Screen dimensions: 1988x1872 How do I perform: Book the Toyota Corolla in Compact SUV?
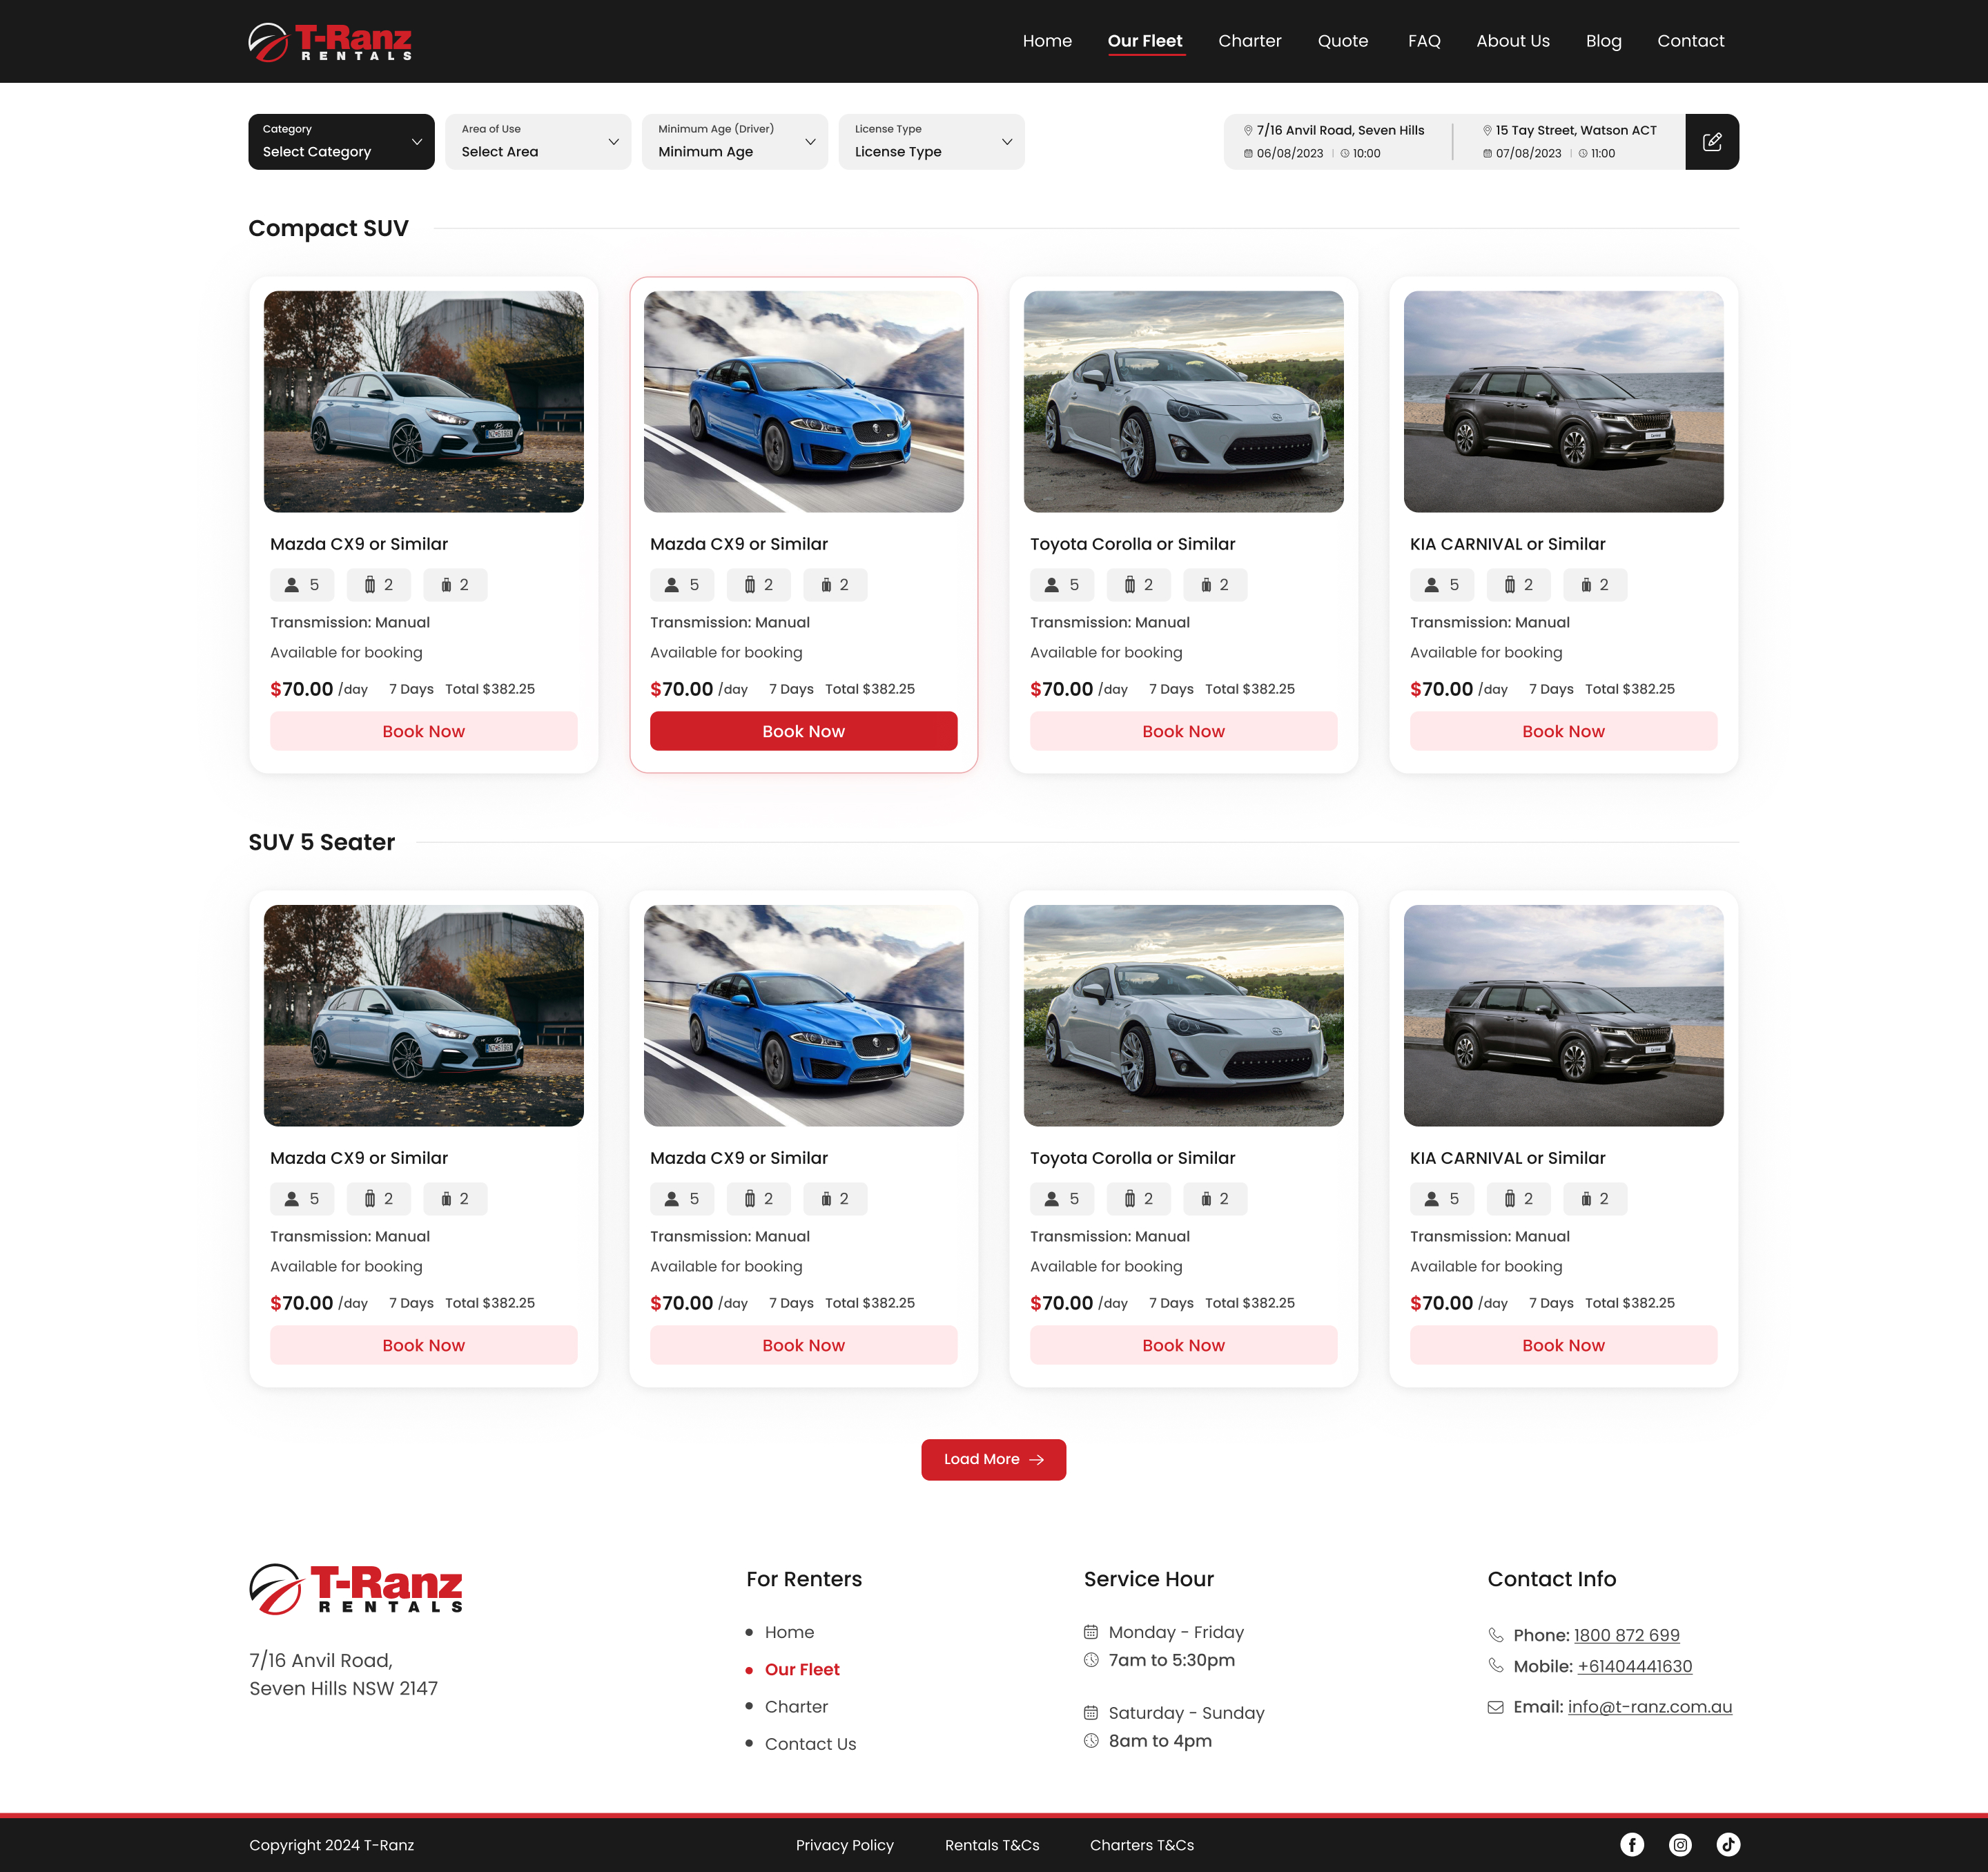pyautogui.click(x=1183, y=731)
